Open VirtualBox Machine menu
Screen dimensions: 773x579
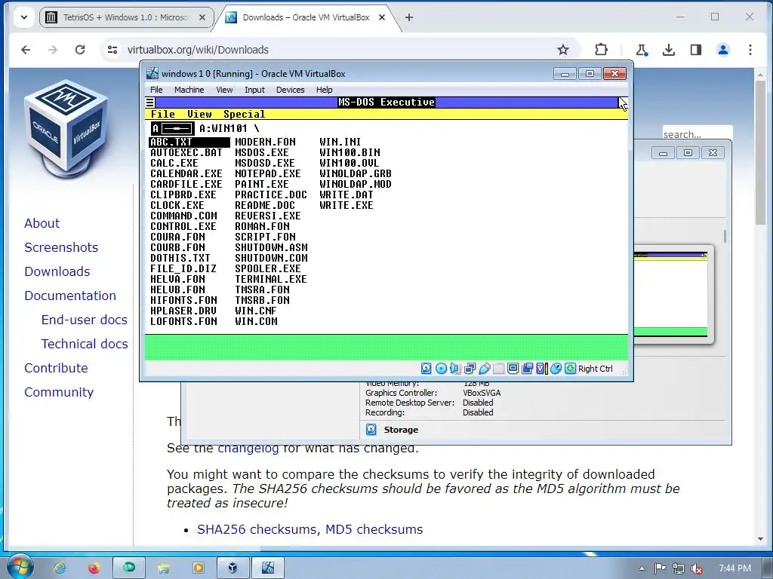tap(189, 90)
